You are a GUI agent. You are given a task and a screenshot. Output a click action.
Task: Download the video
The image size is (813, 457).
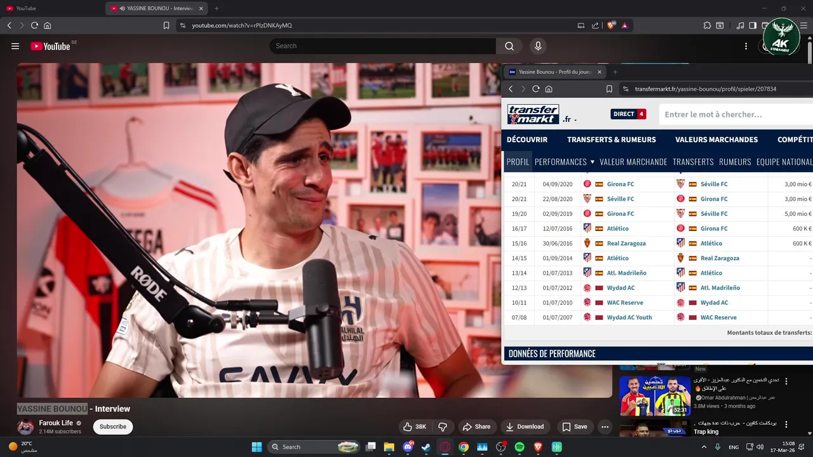525,427
